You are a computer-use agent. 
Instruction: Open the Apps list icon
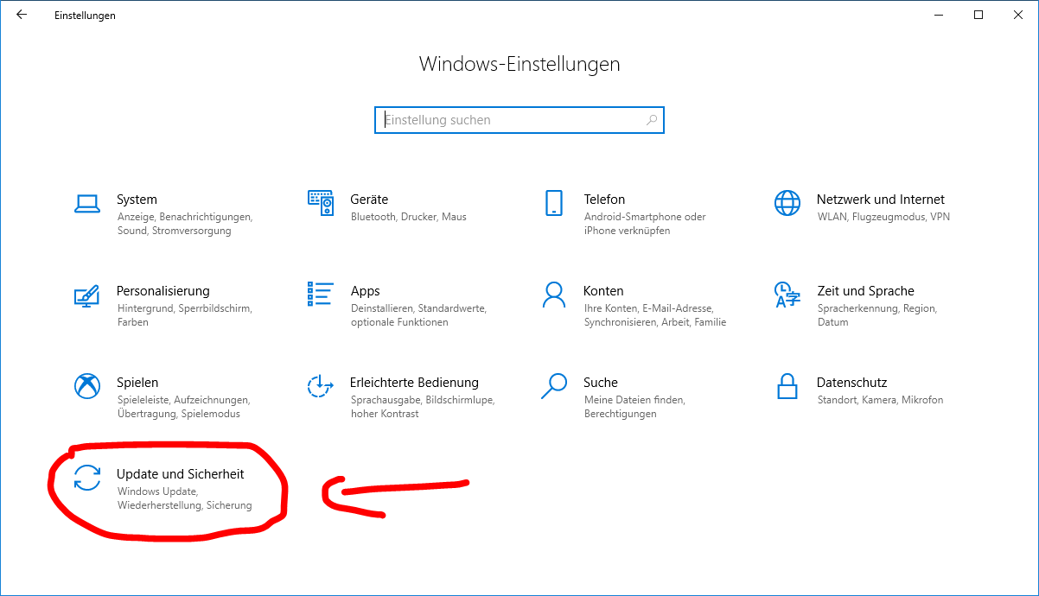pos(321,294)
